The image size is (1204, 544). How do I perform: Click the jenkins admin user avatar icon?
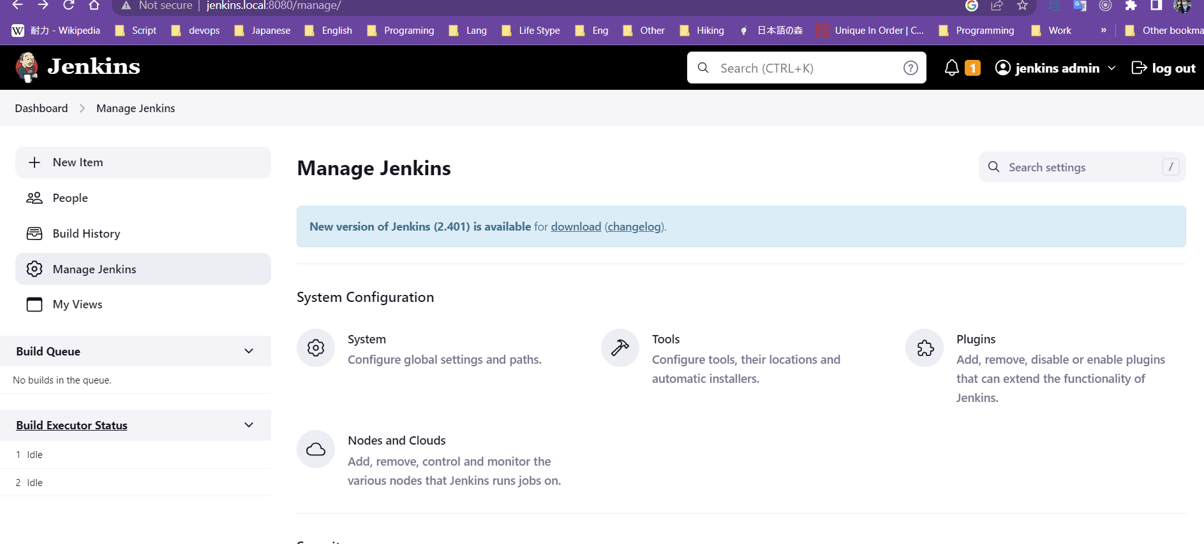click(1002, 68)
